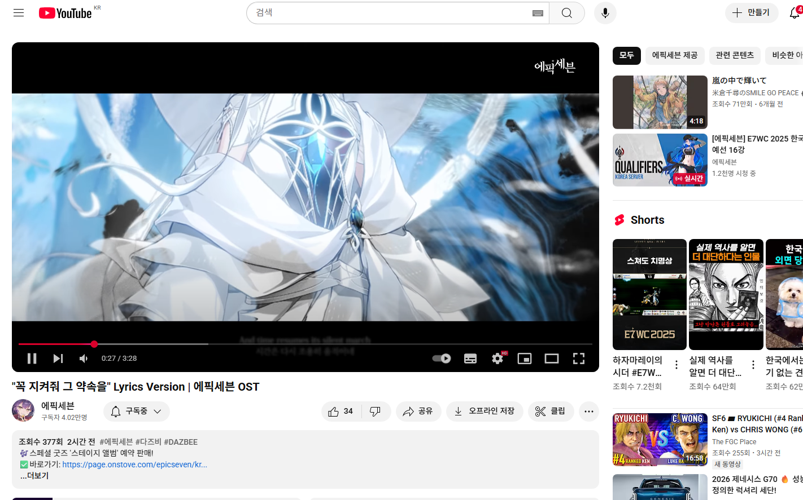Toggle subtitles/captions in the player

click(470, 359)
